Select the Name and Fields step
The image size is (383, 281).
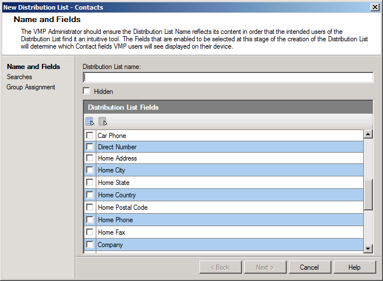pos(33,67)
